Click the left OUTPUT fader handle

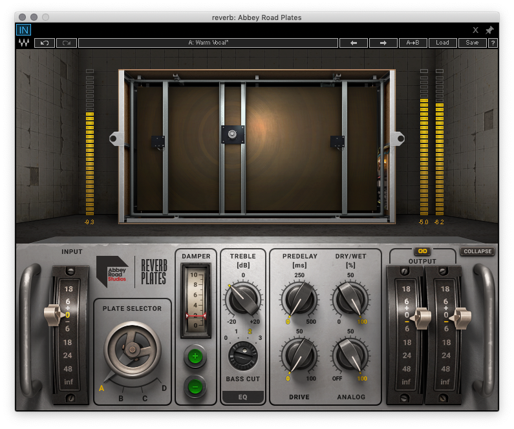tap(422, 318)
